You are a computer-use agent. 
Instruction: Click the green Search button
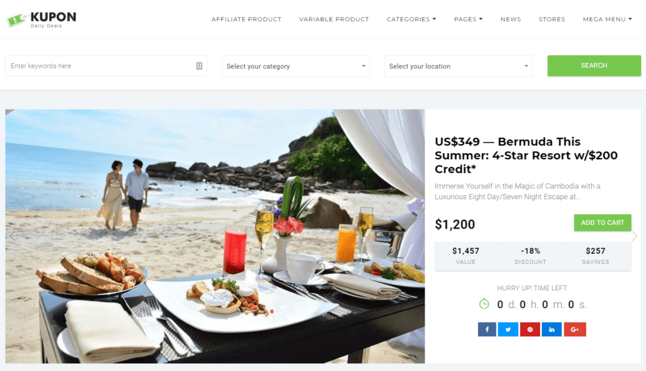click(x=594, y=66)
